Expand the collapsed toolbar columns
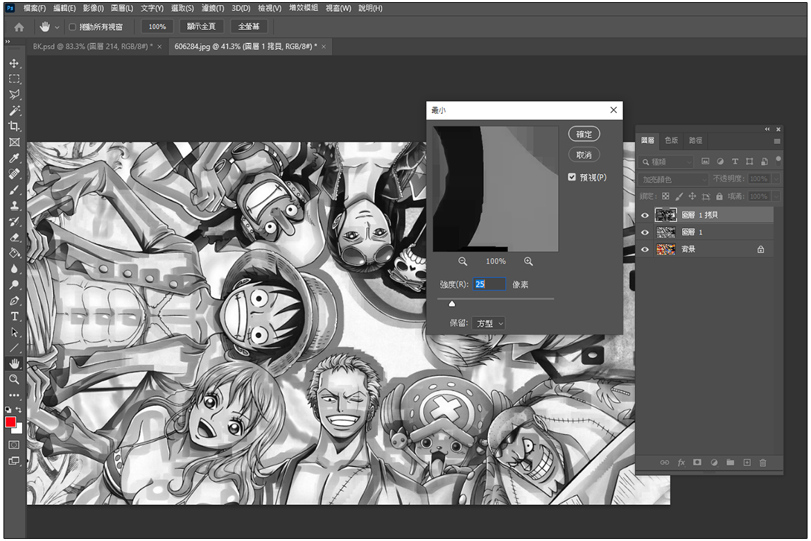The height and width of the screenshot is (541, 811). click(7, 42)
